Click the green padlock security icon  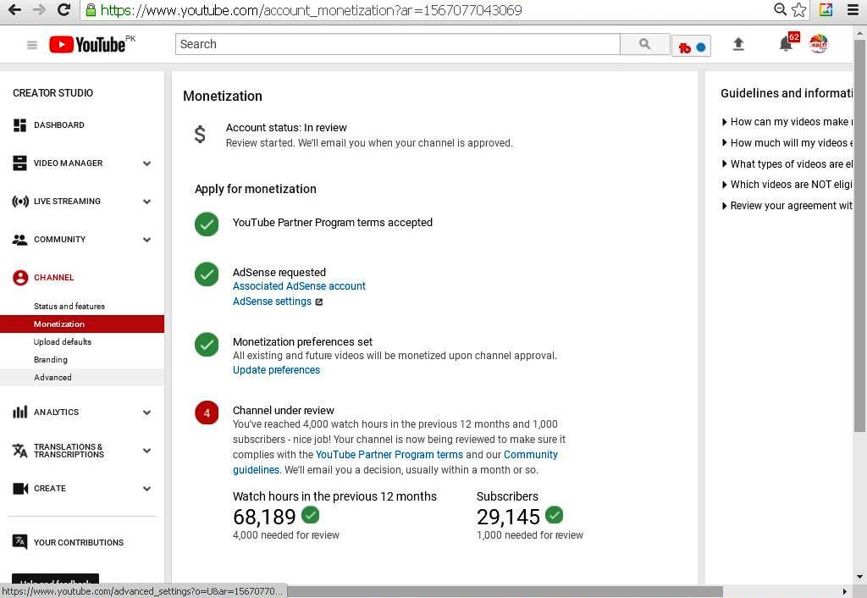coord(91,10)
